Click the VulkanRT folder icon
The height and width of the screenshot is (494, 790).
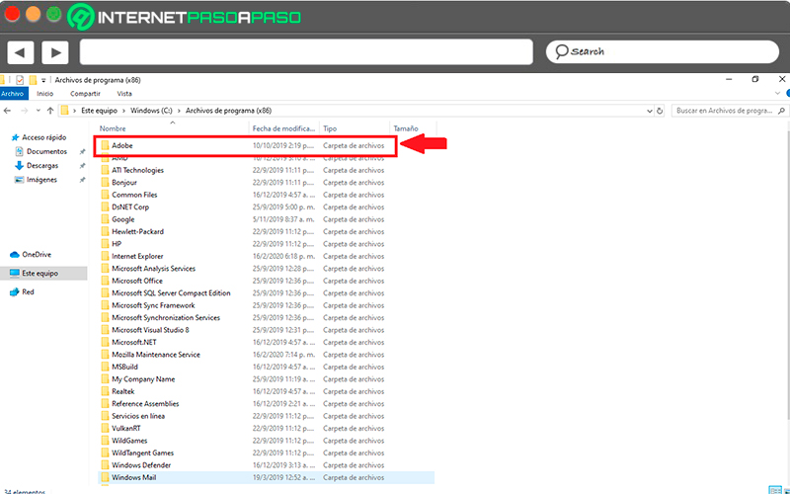click(105, 429)
